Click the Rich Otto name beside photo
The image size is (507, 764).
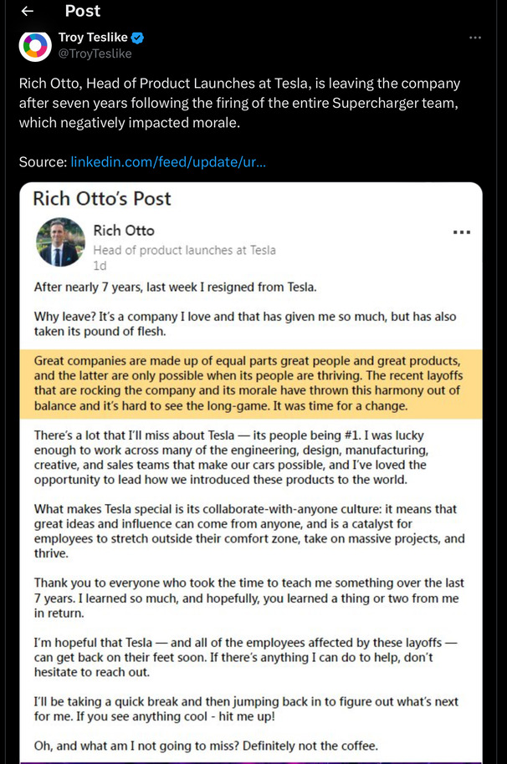coord(124,231)
